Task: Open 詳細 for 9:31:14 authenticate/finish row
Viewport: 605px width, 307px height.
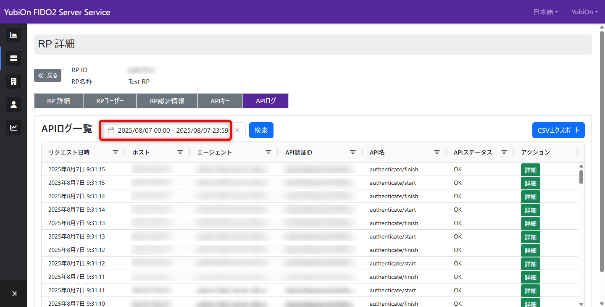Action: tap(531, 197)
